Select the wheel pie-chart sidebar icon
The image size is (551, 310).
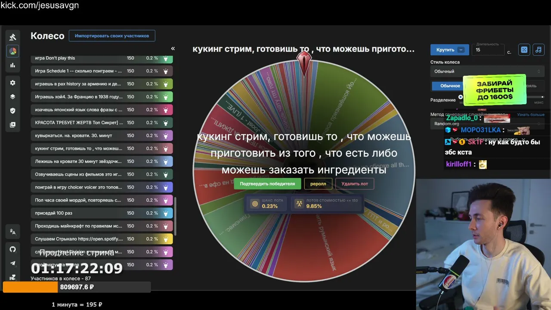click(12, 51)
